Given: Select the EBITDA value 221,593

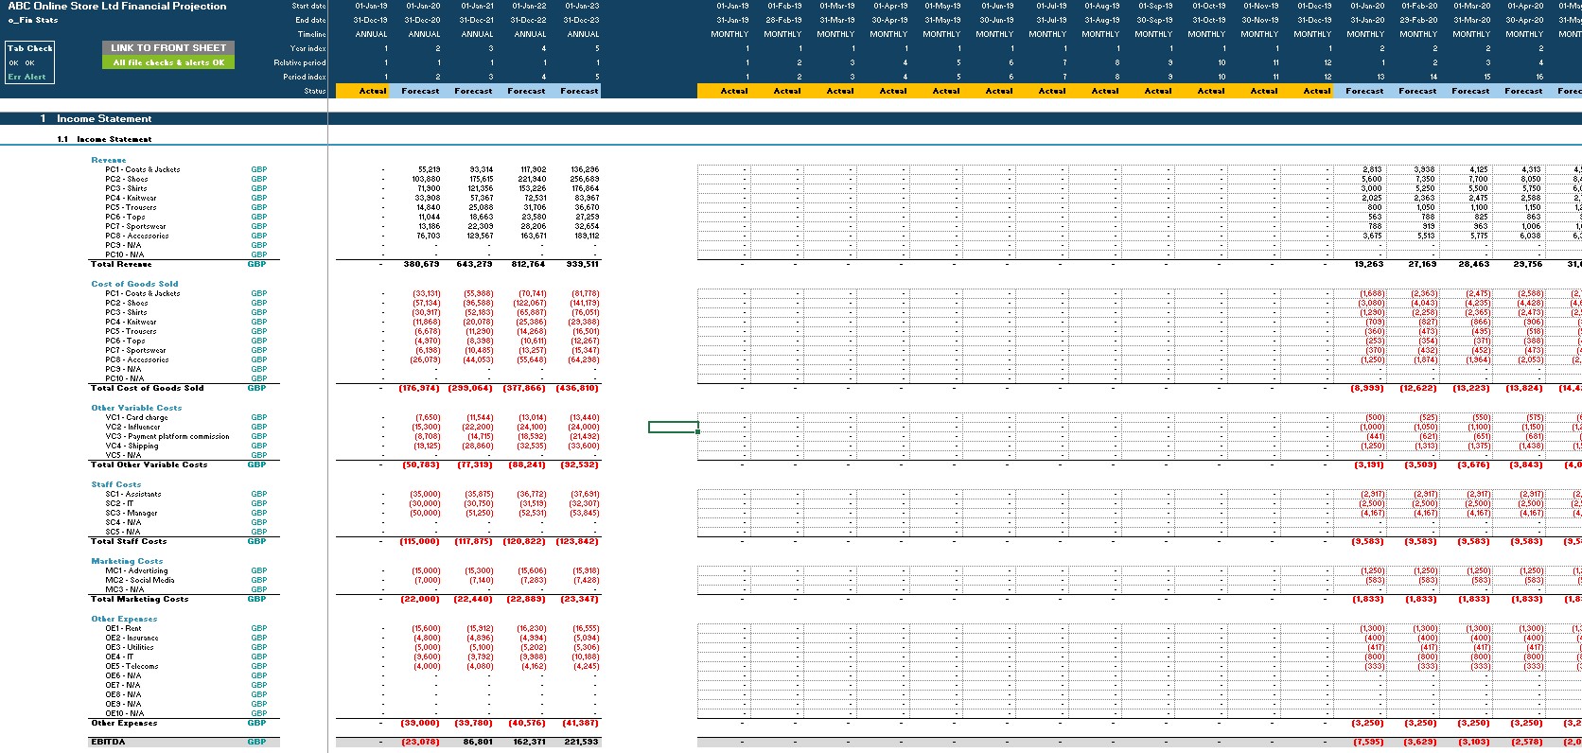Looking at the screenshot, I should [580, 742].
